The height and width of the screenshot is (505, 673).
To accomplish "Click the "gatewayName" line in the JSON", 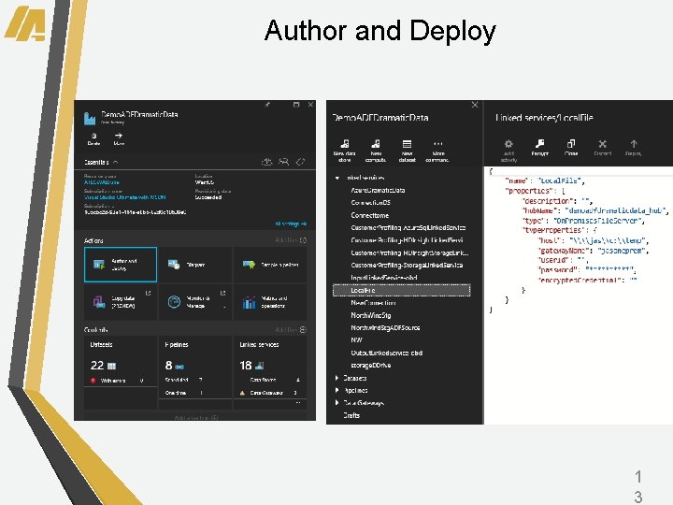I will pos(594,251).
